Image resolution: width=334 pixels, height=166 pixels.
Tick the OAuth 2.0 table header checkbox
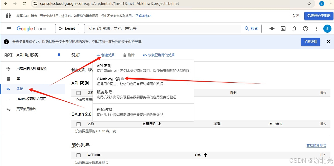coord(79,124)
